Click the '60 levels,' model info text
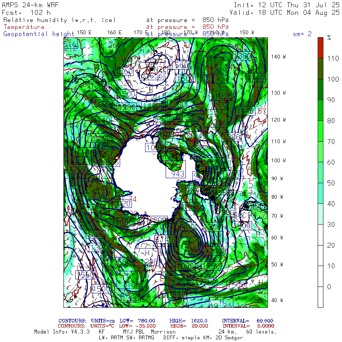This screenshot has width=342, height=342. pyautogui.click(x=261, y=332)
